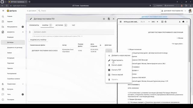Open Входящие in the sidebar
Viewport: 193px width, 108px height.
(x=10, y=37)
